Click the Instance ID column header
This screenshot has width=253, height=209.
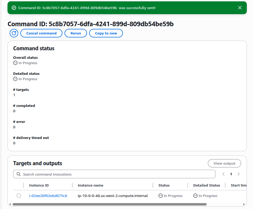pos(39,185)
